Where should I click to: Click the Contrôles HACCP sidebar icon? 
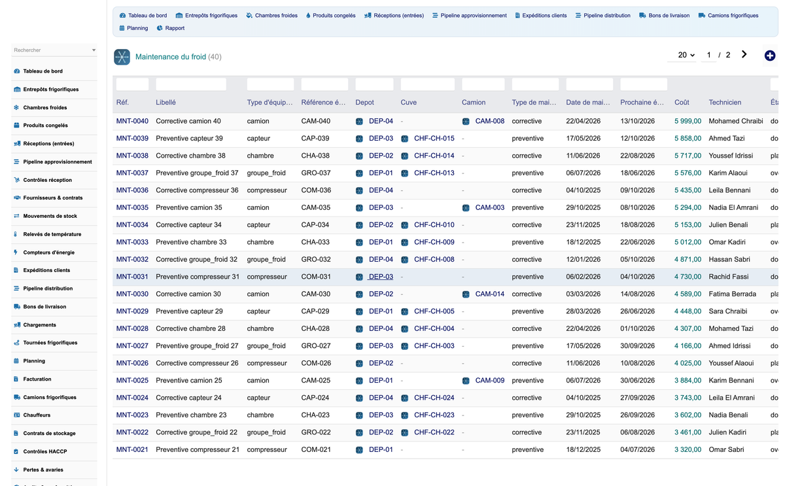tap(16, 451)
